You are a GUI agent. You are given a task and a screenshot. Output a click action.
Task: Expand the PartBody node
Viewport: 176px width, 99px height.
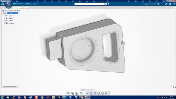(x=5, y=23)
